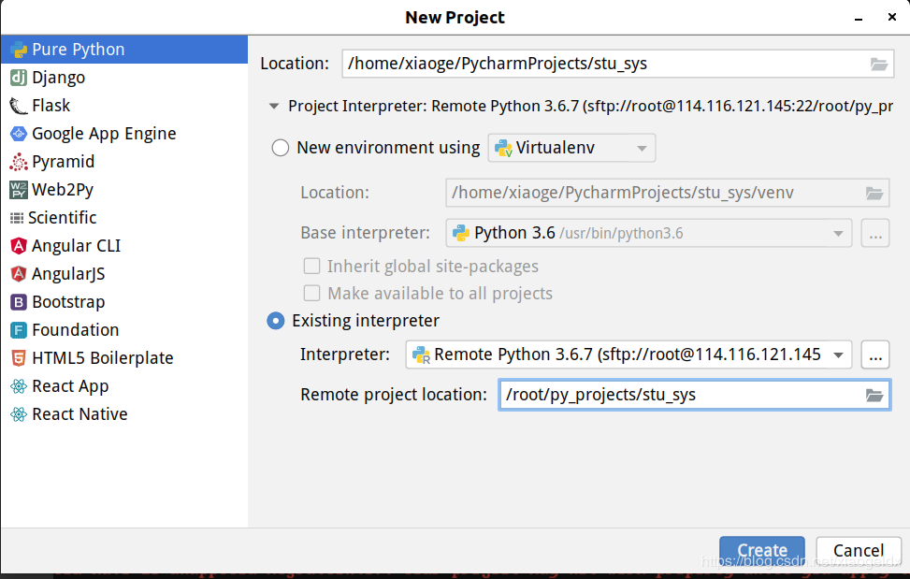Click the Django project icon

[19, 78]
